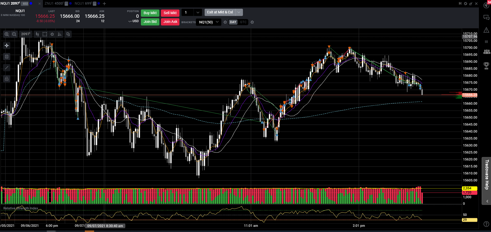Screen dimensions: 491x232
Task: Click Exit at Mkt & Cxl button
Action: (220, 12)
